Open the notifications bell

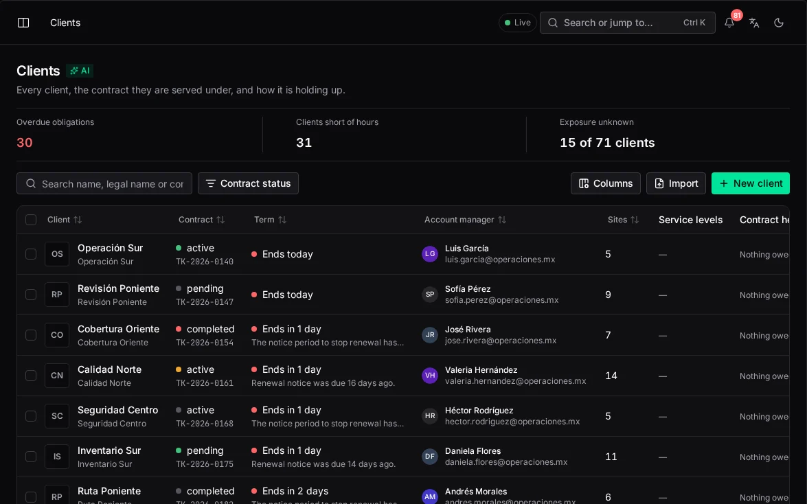tap(729, 23)
